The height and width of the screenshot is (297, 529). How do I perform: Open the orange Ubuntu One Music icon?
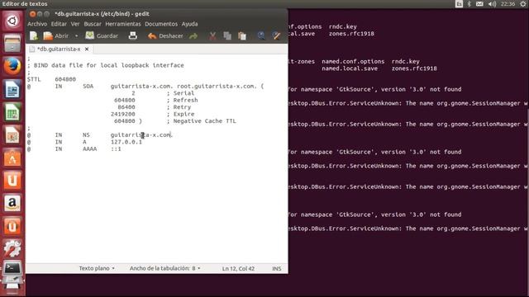tap(12, 226)
